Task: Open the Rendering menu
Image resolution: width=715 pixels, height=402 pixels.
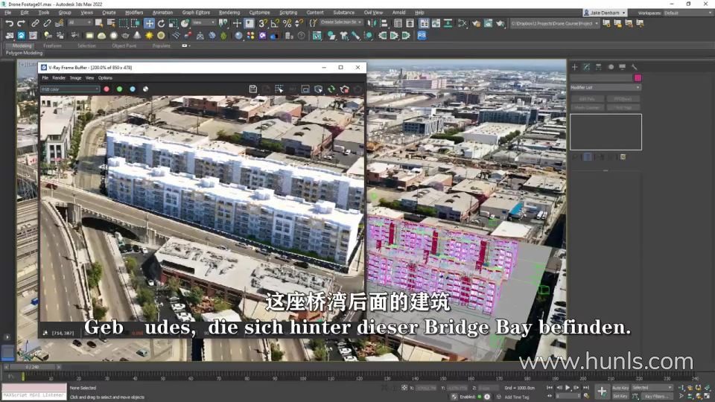Action: coord(229,13)
